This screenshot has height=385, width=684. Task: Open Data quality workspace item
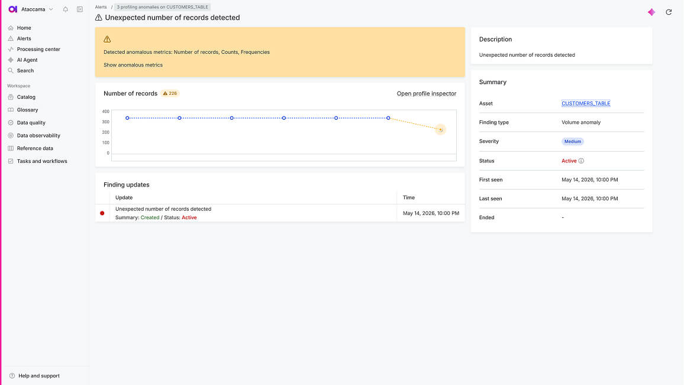tap(31, 123)
